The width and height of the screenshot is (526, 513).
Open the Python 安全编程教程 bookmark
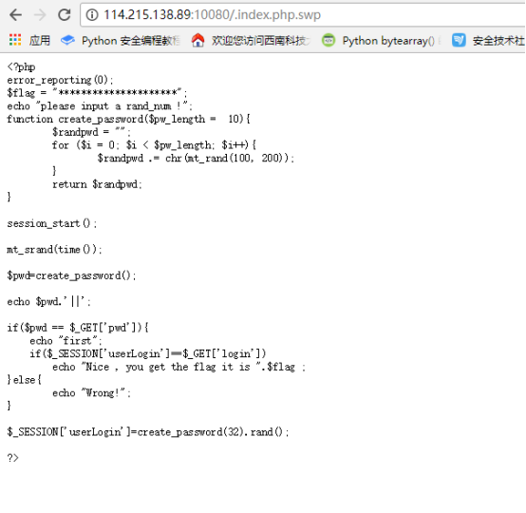pyautogui.click(x=131, y=41)
